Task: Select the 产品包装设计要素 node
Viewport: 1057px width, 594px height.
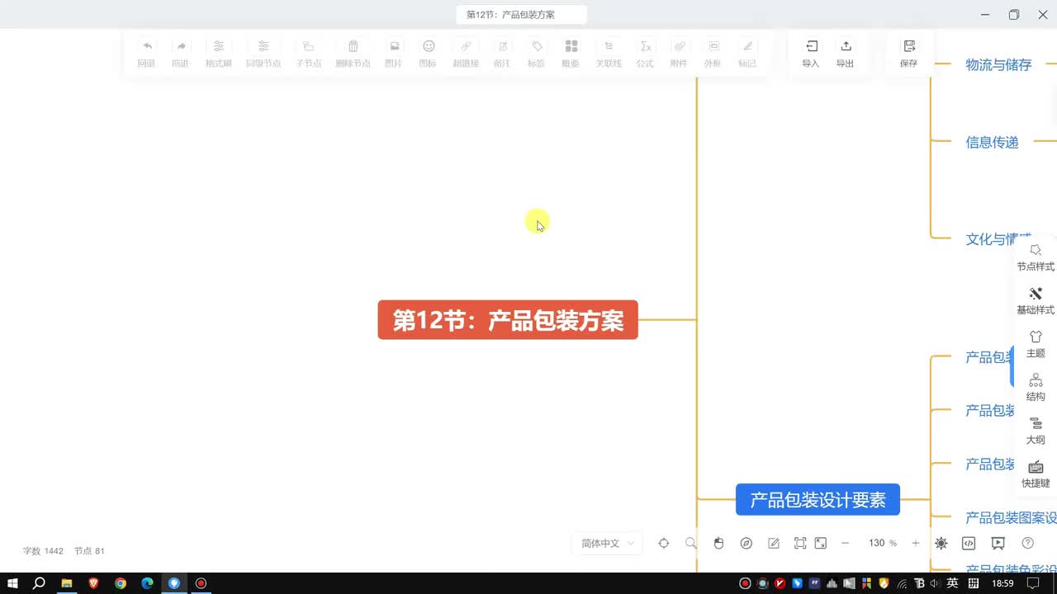Action: 818,500
